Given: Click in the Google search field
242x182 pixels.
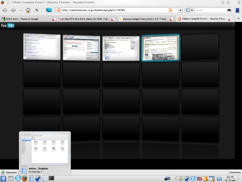Looking at the screenshot, I should tap(211, 10).
